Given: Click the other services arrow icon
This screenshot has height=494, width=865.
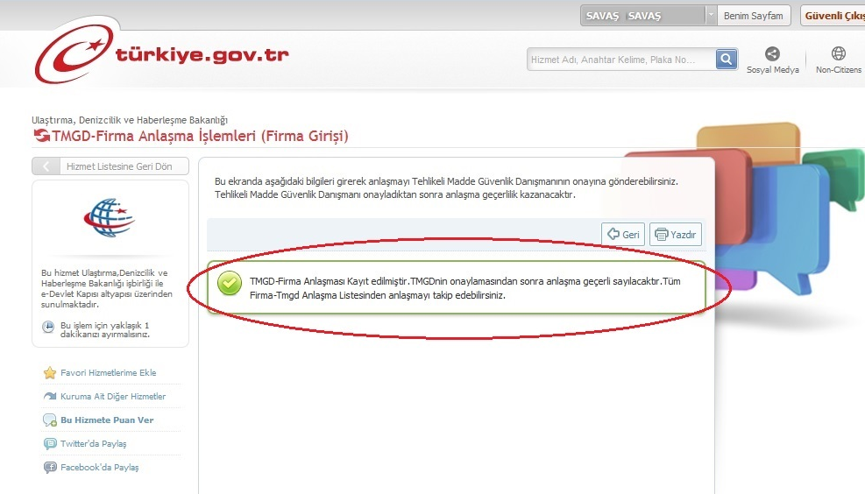Looking at the screenshot, I should coord(50,396).
